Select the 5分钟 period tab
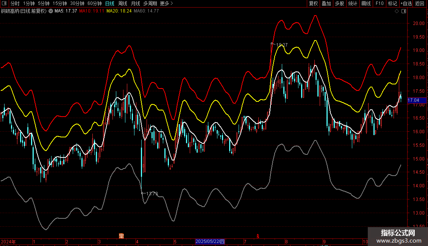428x246 pixels. 44,3
